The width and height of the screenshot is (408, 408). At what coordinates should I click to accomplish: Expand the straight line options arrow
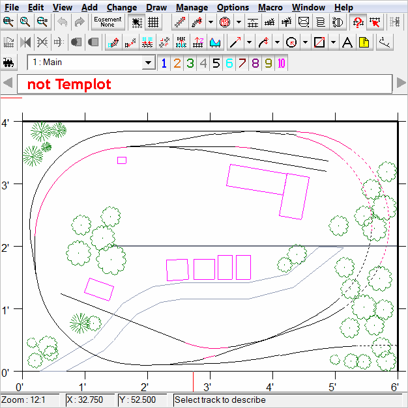pos(249,42)
